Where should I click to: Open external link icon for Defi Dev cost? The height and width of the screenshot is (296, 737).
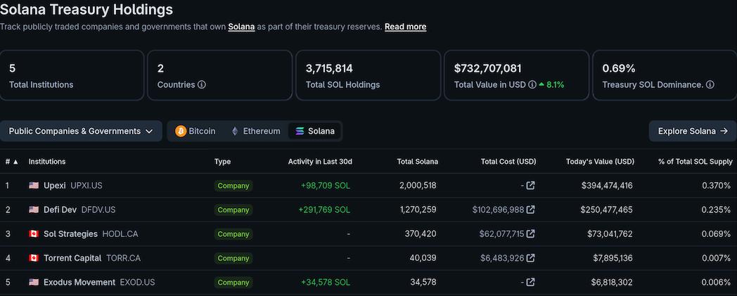tap(531, 210)
